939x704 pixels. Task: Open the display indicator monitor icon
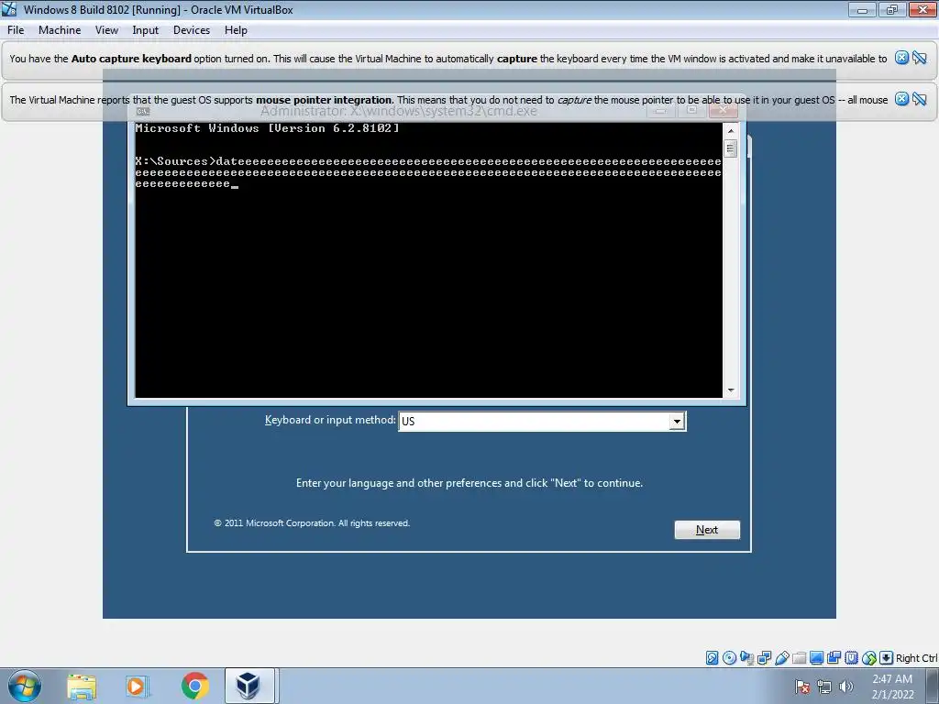point(817,658)
